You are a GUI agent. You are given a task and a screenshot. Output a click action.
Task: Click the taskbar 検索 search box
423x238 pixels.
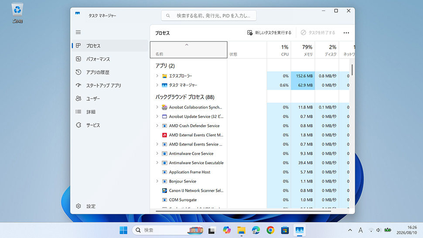point(168,230)
